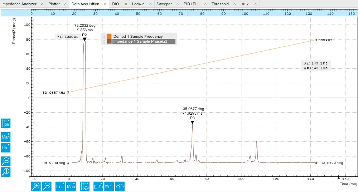358x192 pixels.
Task: Click the X2 cursor handle on phase trace
Action: click(x=316, y=163)
